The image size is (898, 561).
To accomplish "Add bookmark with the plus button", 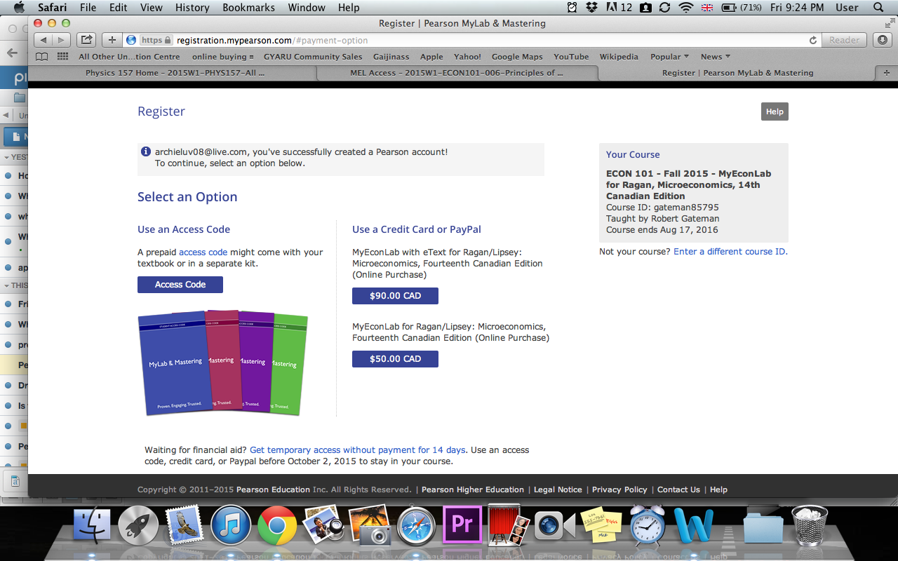I will point(112,40).
